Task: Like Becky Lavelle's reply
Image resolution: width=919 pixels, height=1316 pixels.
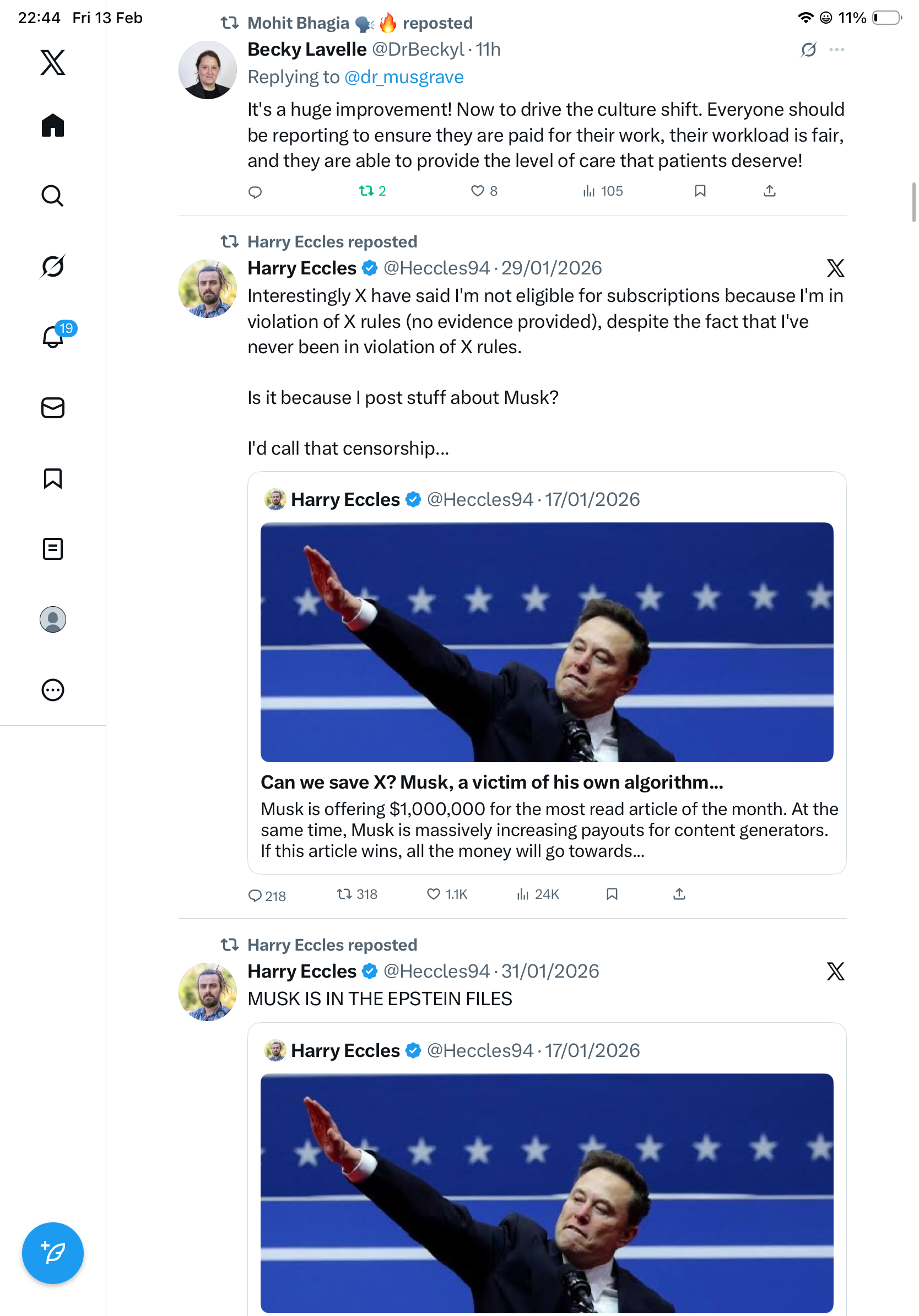Action: tap(477, 191)
